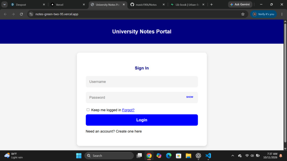Open the tab search dropdown arrow
Screen dimensions: 287x161
coord(4,5)
